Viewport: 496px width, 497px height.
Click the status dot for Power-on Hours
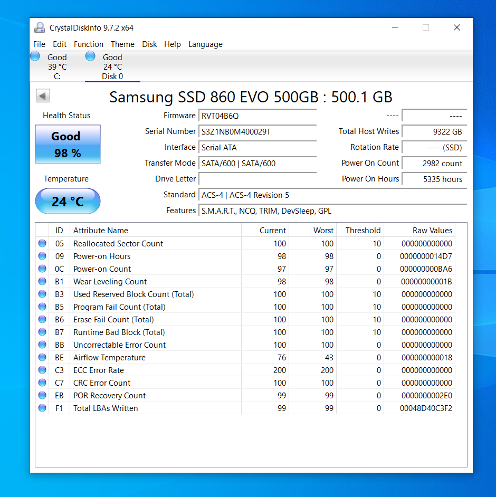click(42, 256)
